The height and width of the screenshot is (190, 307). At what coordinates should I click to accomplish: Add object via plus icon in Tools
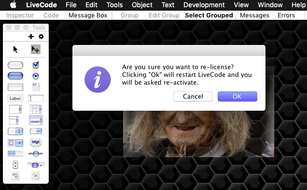pos(31,36)
